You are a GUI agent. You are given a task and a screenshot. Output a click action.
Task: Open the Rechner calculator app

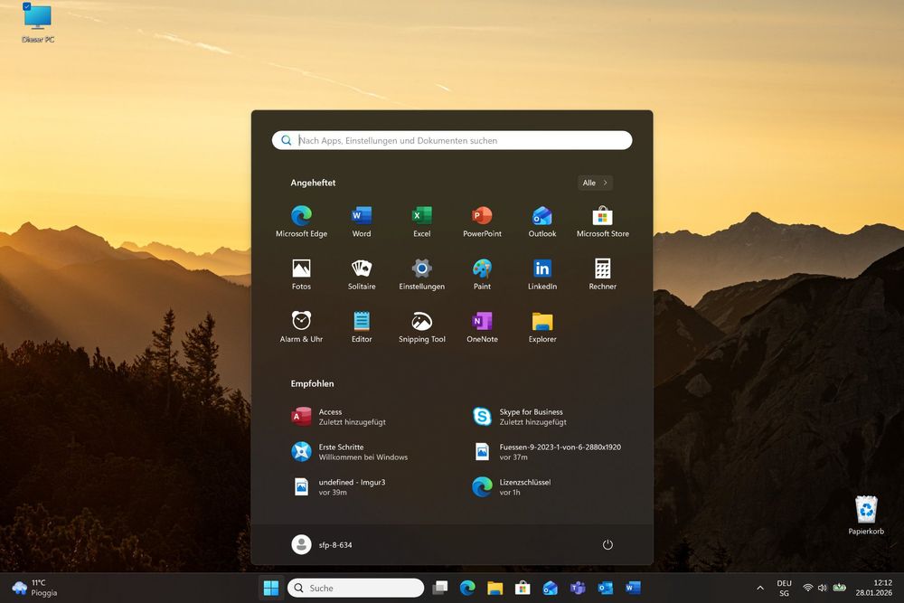tap(602, 269)
